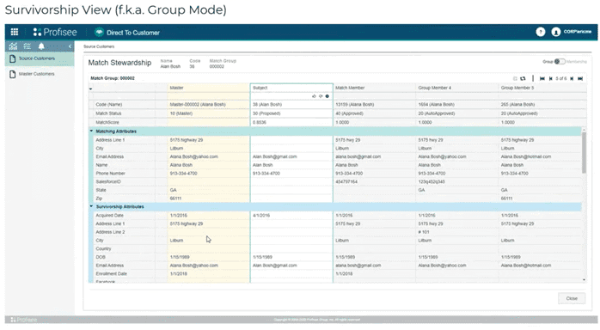Viewport: 600px width, 330px height.
Task: Click the 'Enrollment Date' row label
Action: click(x=111, y=274)
